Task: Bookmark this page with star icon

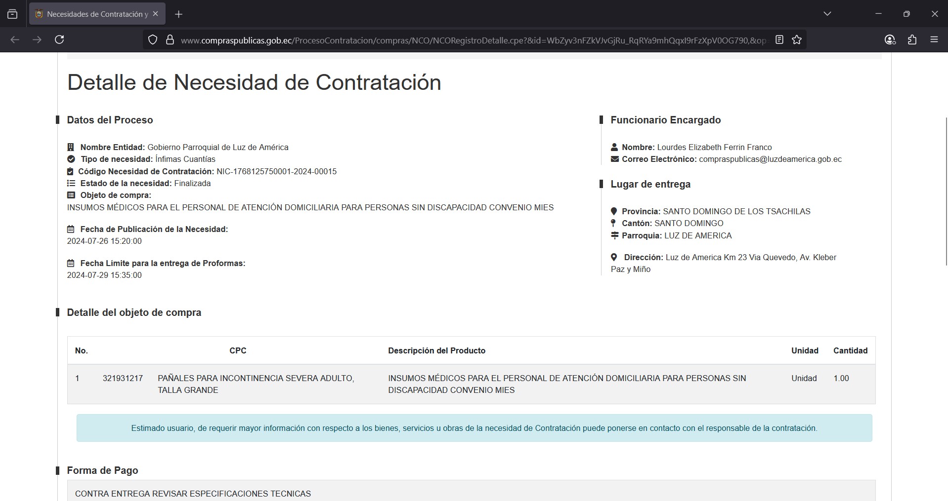Action: [x=797, y=39]
